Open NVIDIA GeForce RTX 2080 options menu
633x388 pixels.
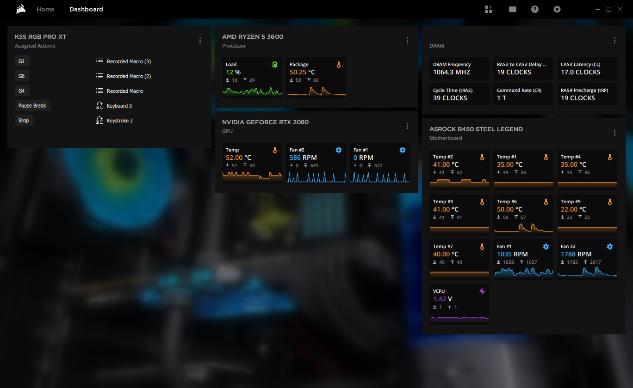pos(407,126)
